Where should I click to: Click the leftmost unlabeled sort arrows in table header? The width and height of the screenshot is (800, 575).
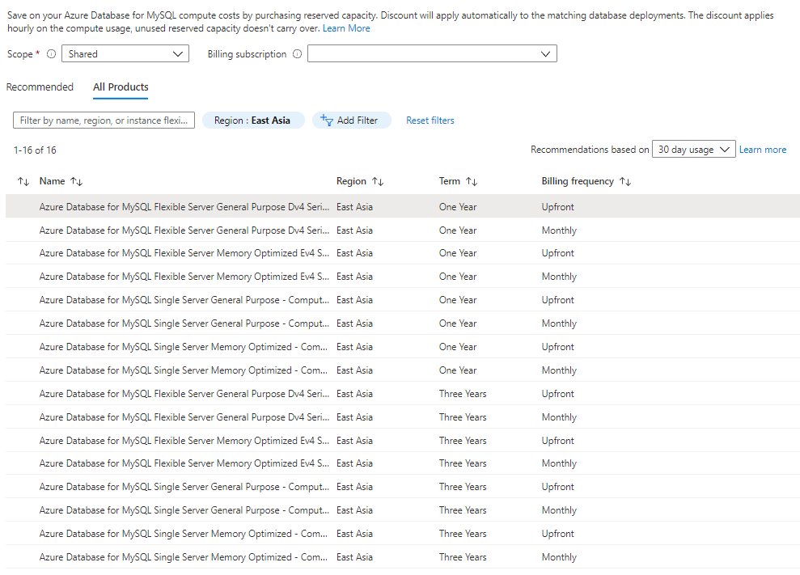23,181
